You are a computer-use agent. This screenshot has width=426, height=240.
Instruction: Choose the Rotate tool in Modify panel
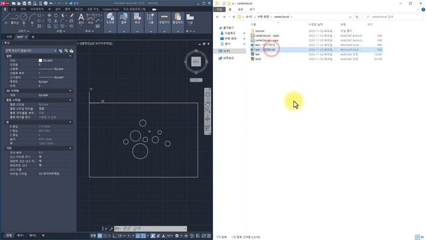pyautogui.click(x=56, y=15)
